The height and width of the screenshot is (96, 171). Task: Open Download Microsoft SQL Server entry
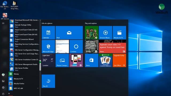point(24,21)
